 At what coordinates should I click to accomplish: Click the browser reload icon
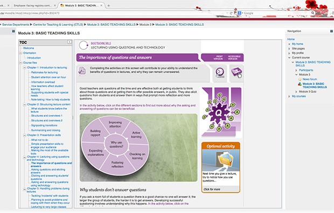[231, 13]
